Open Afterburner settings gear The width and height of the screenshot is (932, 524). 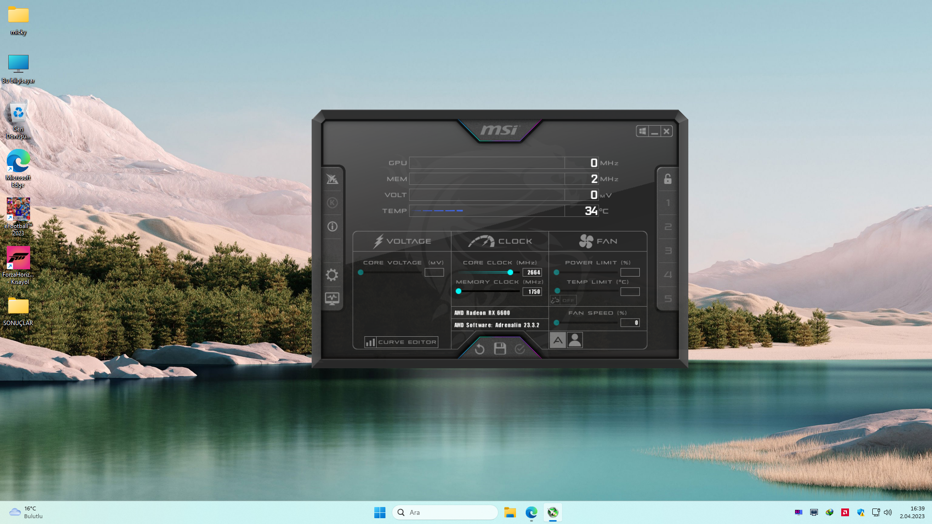(x=332, y=275)
